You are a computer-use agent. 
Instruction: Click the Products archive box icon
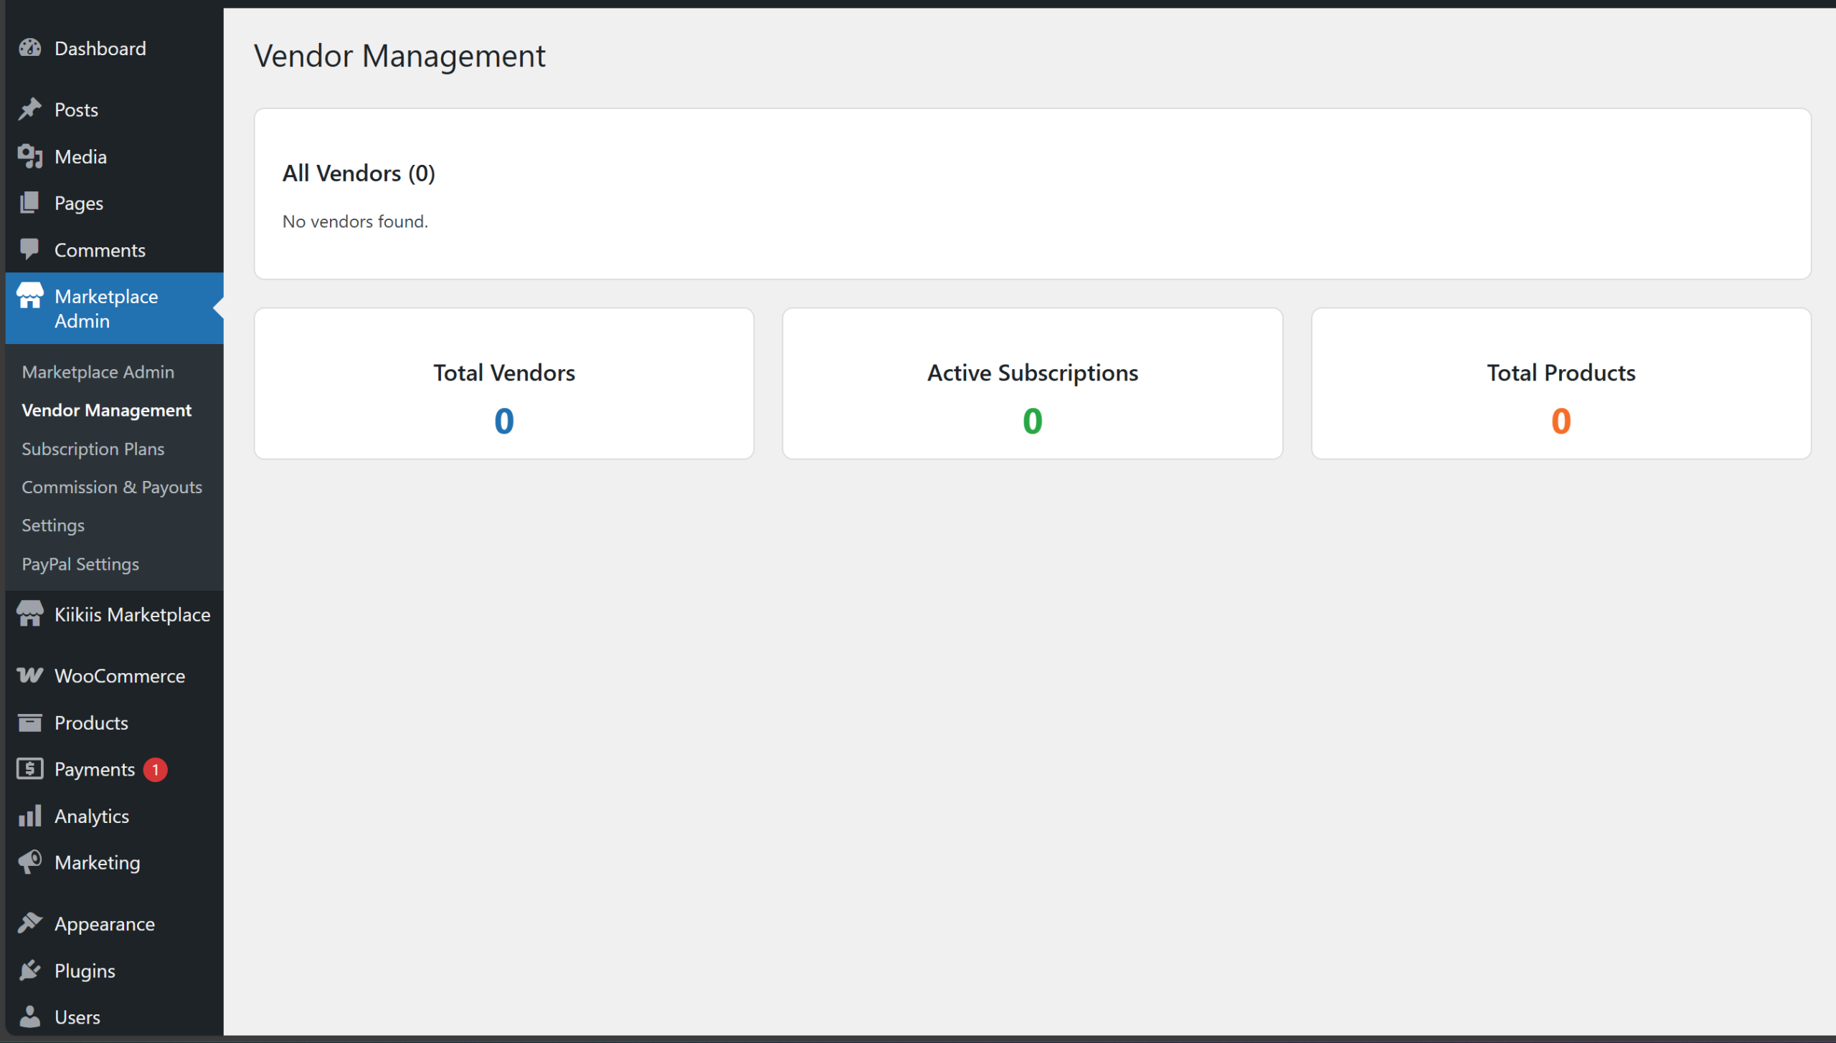[x=30, y=722]
